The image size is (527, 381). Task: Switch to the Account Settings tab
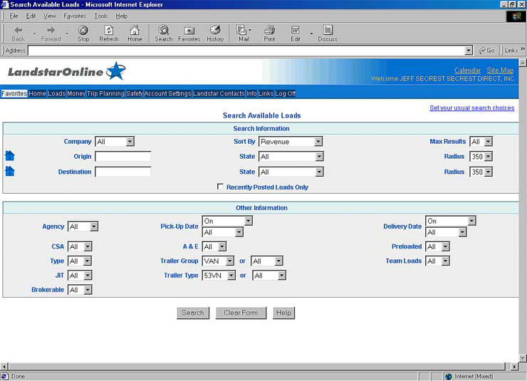tap(167, 93)
